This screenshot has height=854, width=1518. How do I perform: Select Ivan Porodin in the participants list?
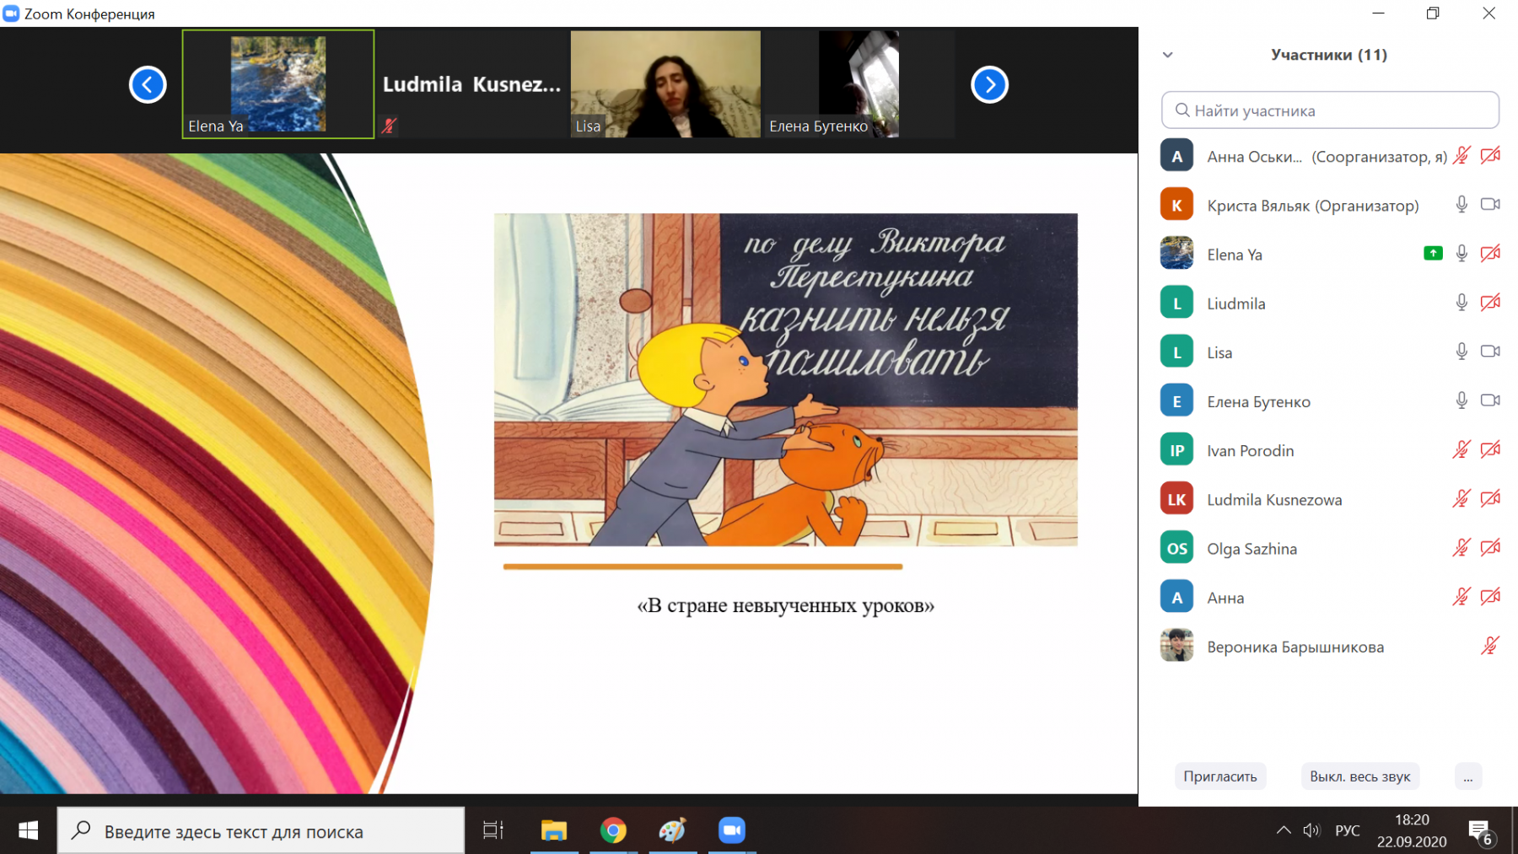1250,450
